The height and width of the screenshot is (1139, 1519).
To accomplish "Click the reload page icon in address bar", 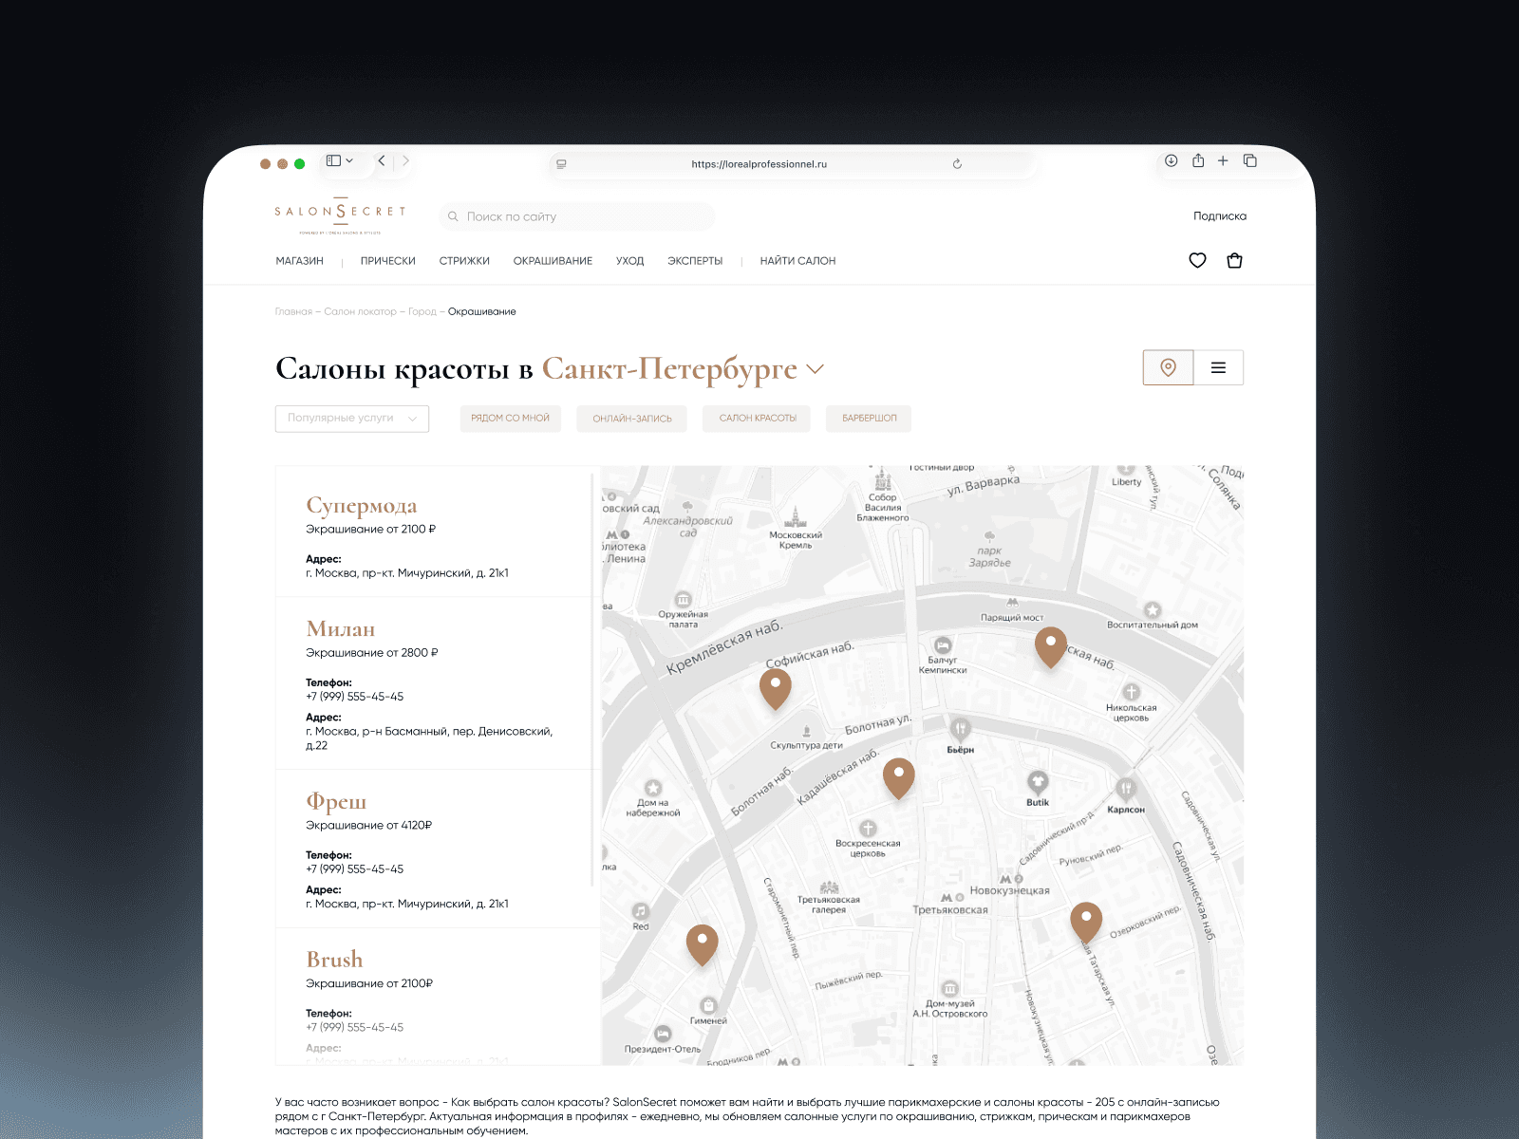I will tap(957, 164).
